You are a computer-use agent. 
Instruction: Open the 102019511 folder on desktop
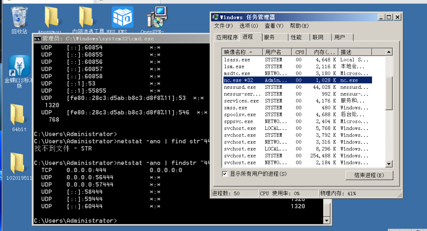pos(19,166)
